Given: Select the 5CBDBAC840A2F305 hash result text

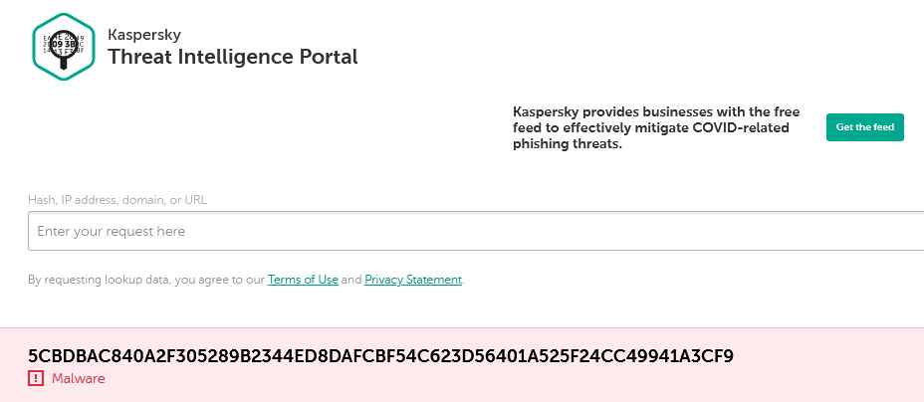Looking at the screenshot, I should point(380,355).
